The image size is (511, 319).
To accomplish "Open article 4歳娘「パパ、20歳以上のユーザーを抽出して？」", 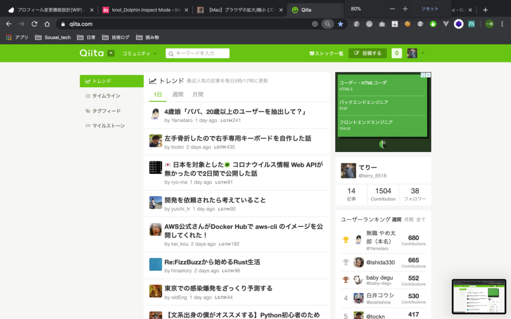I will pyautogui.click(x=236, y=112).
